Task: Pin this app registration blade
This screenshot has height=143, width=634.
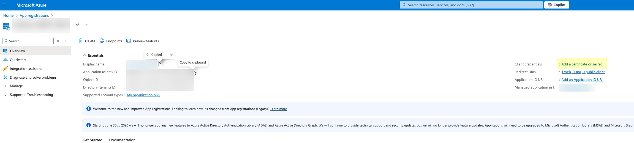Action: [x=78, y=25]
